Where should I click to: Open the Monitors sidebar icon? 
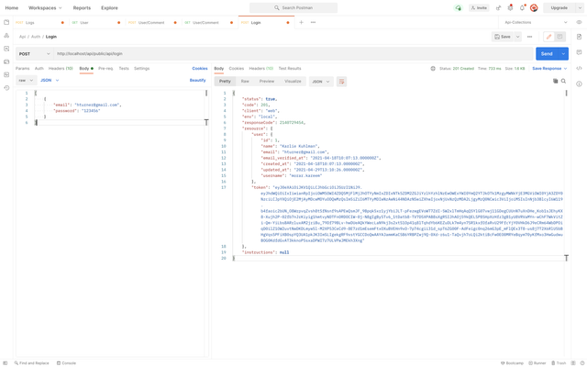(6, 75)
